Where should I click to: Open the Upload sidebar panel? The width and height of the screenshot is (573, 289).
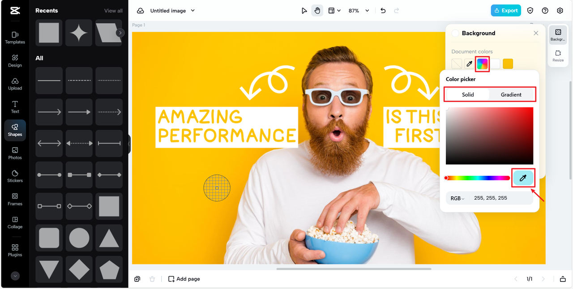click(15, 84)
